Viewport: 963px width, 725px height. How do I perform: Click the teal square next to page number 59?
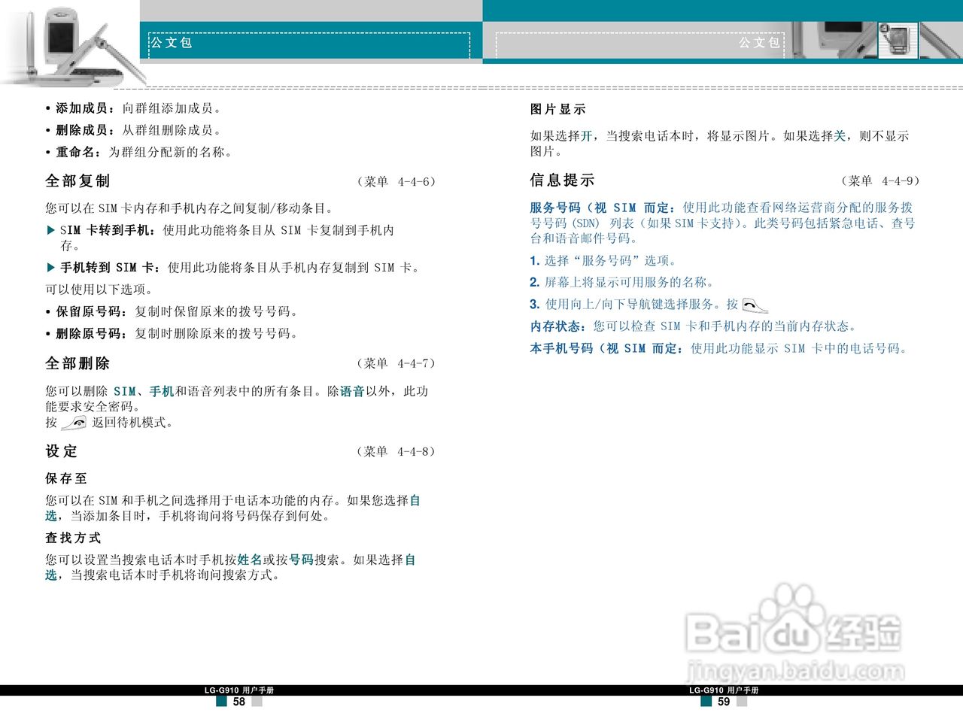(x=706, y=702)
